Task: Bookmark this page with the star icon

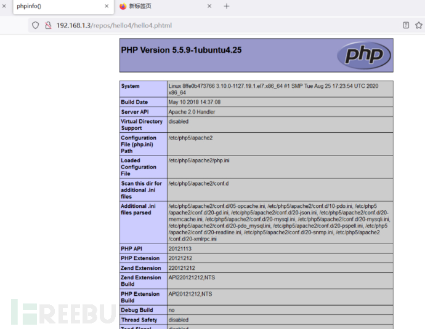Action: (419, 25)
